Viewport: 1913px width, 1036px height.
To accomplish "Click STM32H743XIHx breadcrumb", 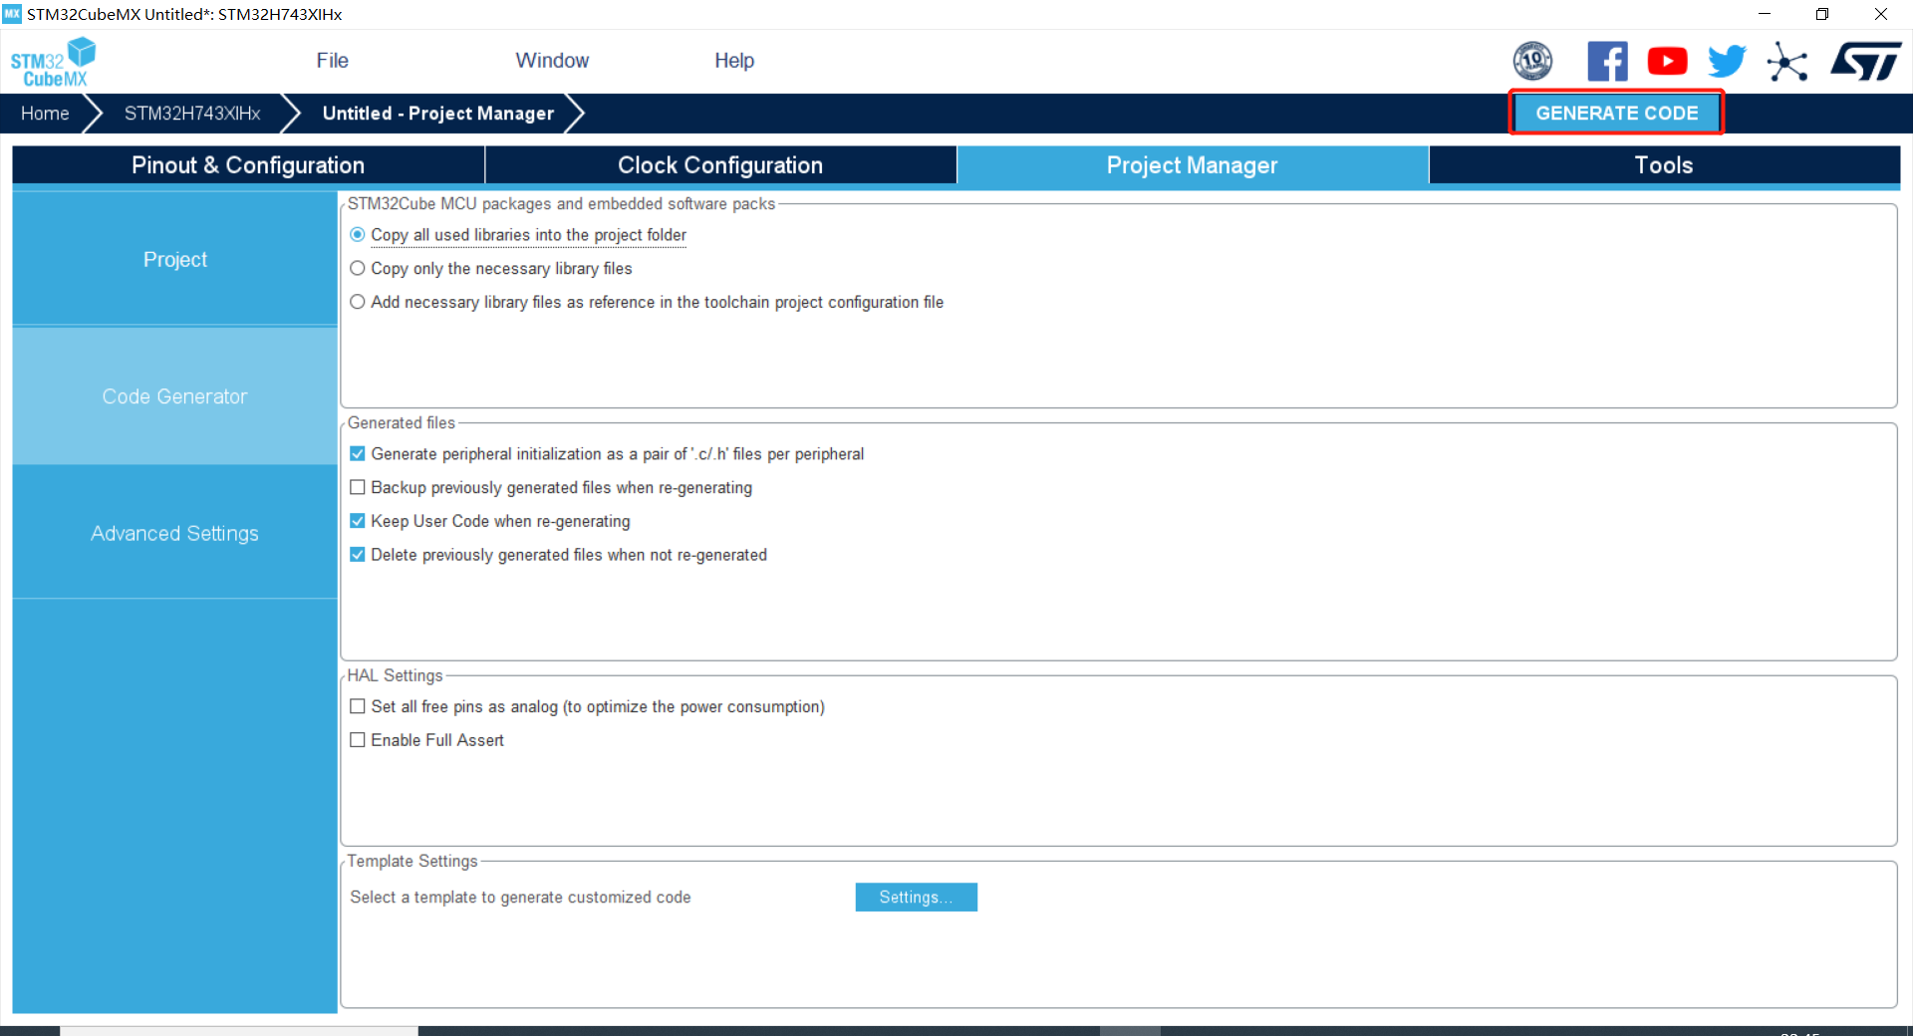I will [x=192, y=114].
